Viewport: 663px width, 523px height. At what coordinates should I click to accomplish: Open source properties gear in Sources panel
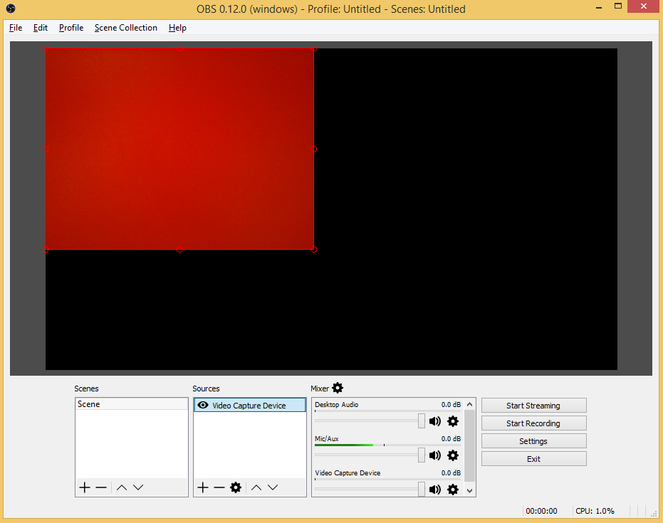236,487
